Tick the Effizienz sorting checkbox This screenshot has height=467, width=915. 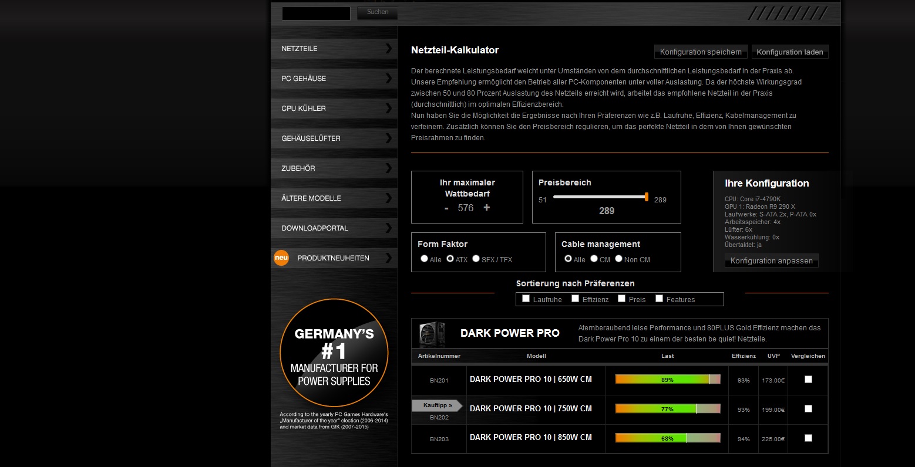(x=576, y=299)
